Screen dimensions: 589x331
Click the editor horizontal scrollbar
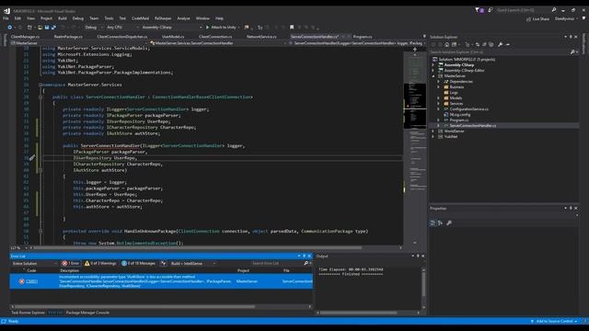pos(197,247)
